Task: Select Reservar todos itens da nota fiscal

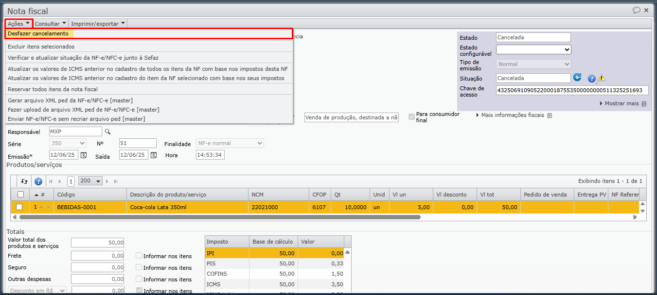Action: (149, 89)
